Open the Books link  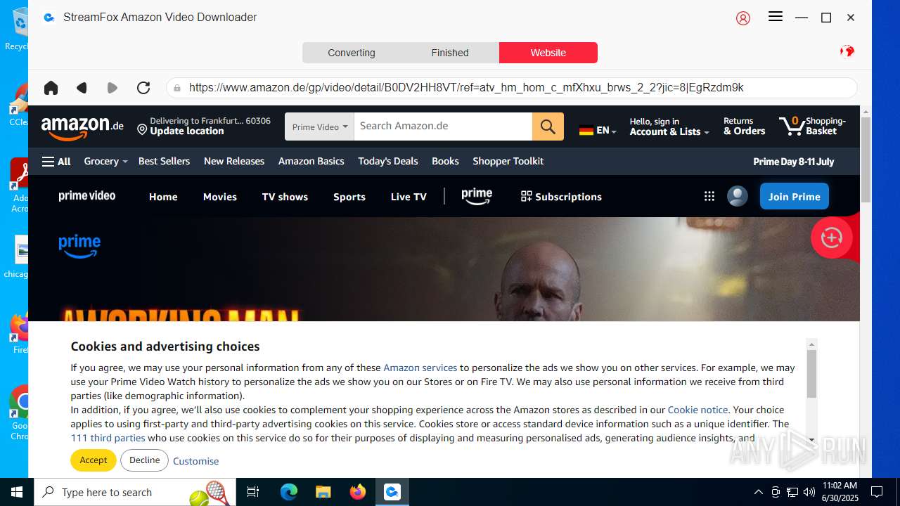pos(445,161)
